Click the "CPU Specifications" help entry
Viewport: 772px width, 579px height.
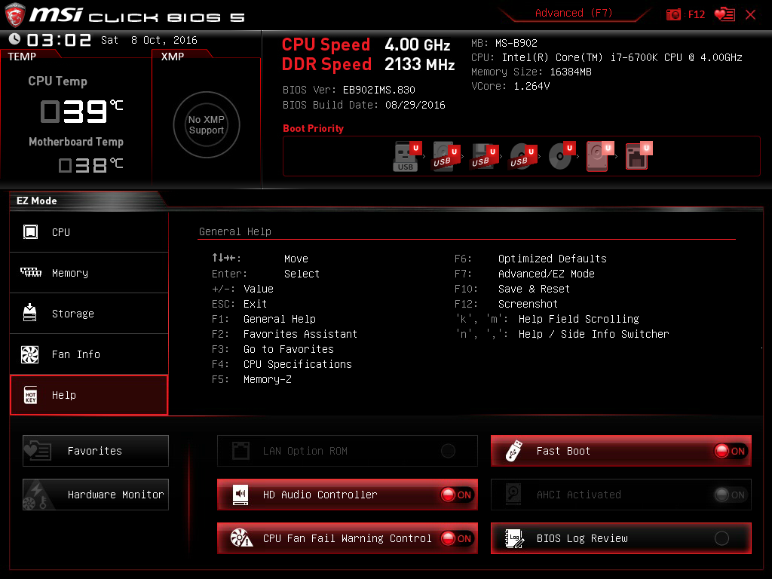[x=297, y=364]
